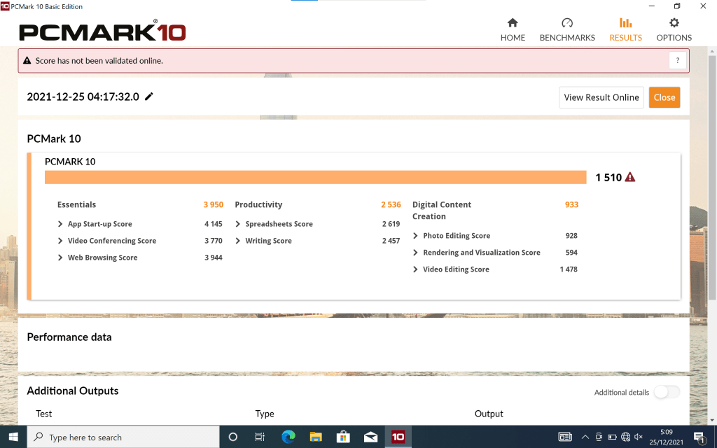717x448 pixels.
Task: Expand Video Conferencing Score
Action: point(60,241)
